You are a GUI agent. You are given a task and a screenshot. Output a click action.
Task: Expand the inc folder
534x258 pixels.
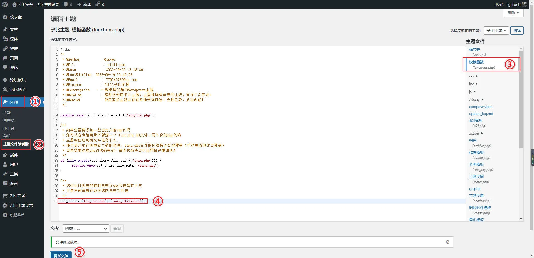coord(473,84)
